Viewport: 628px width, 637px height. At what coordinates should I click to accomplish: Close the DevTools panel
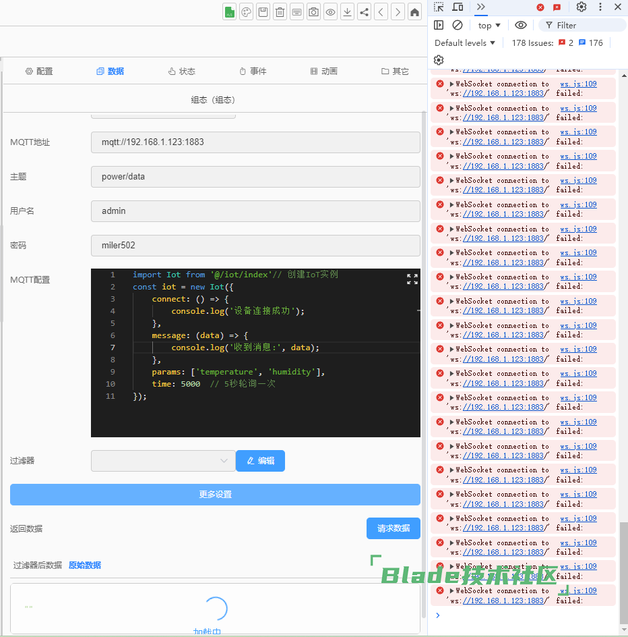tap(618, 7)
